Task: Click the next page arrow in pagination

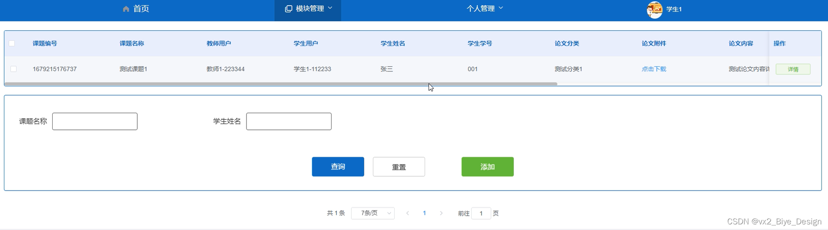Action: click(441, 213)
